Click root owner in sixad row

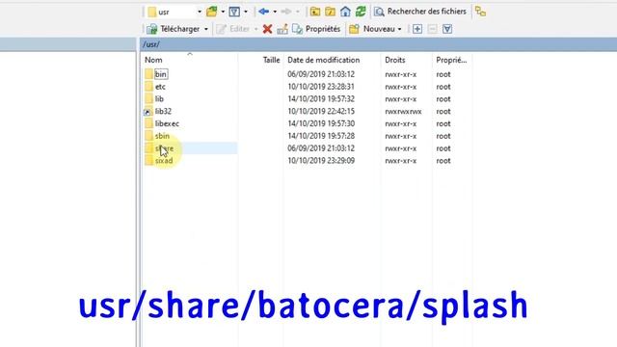pos(443,161)
